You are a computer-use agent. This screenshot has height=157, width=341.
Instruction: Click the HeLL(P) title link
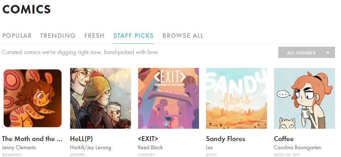pos(81,139)
